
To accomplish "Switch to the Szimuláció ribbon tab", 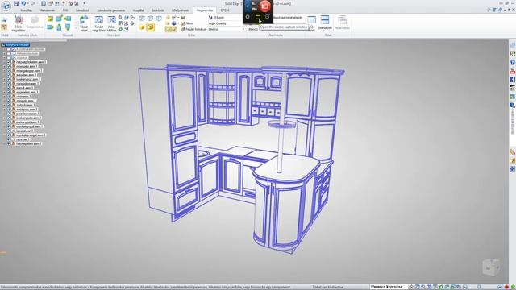I will click(82, 10).
